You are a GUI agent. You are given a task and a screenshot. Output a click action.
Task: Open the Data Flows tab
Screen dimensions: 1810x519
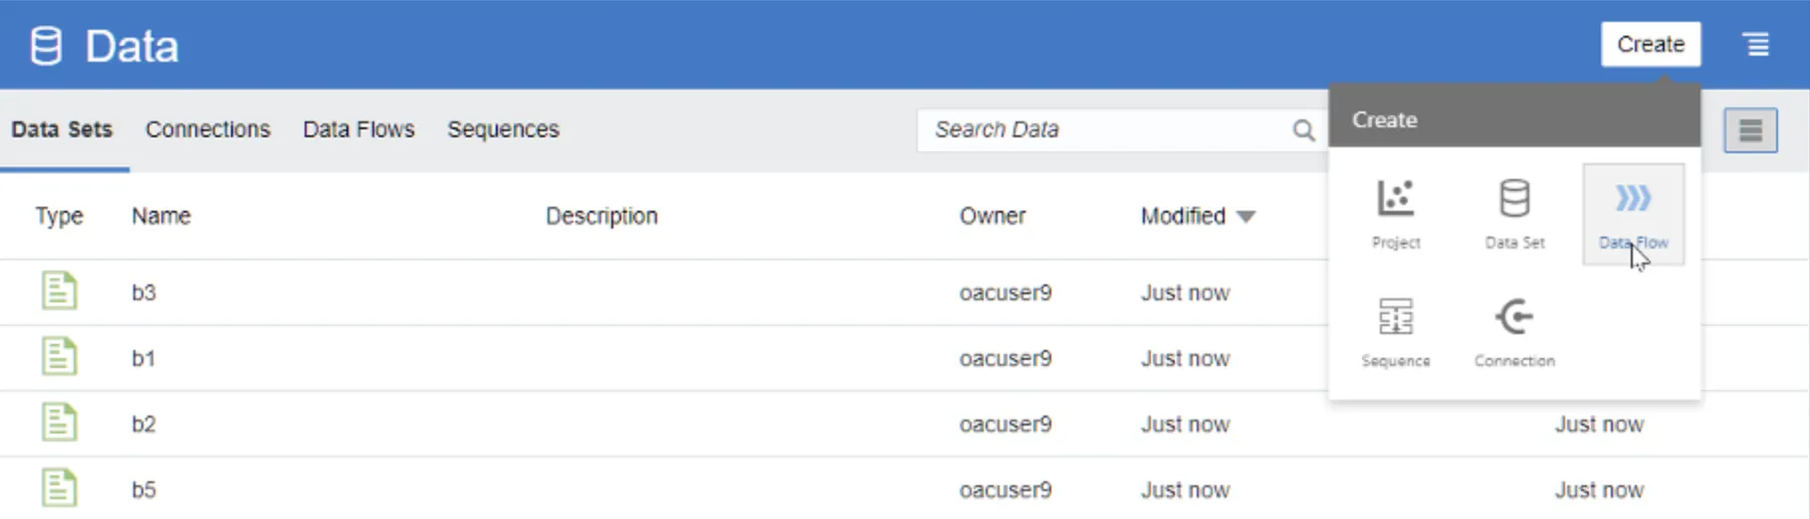point(358,129)
